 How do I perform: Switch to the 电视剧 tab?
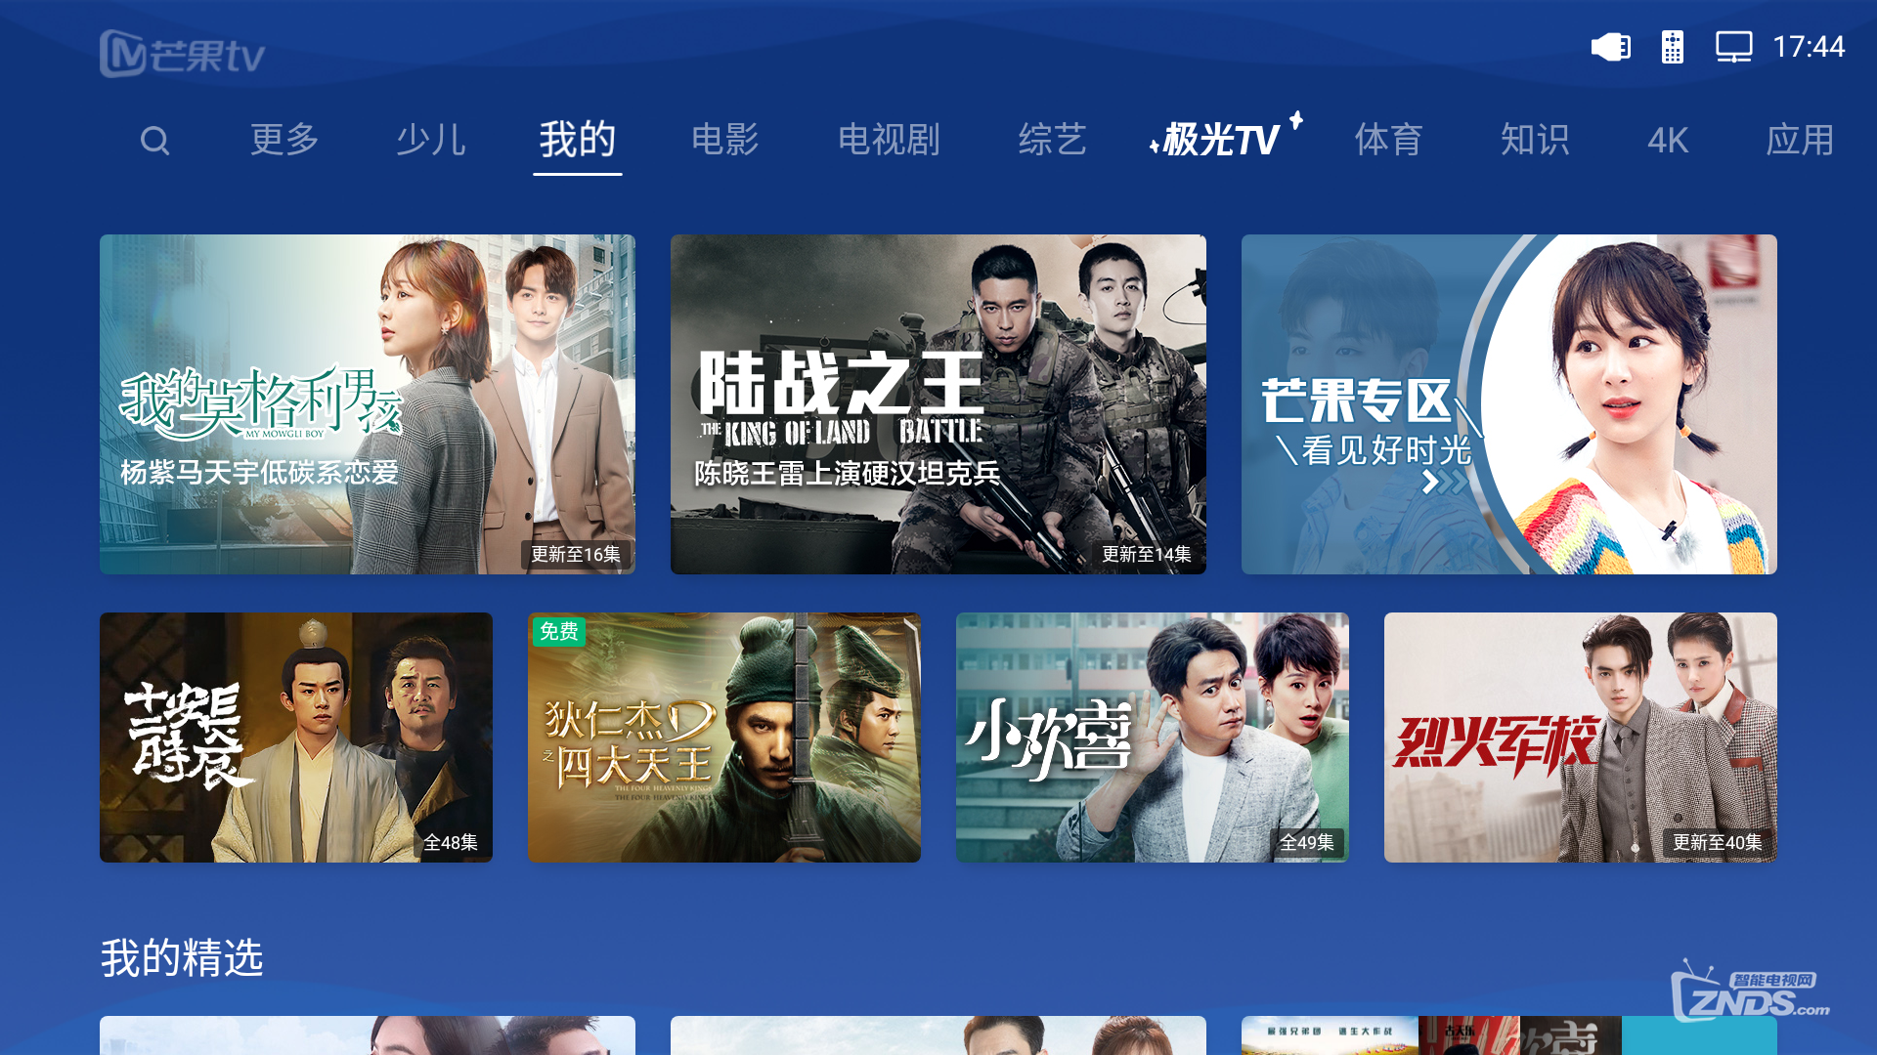pos(890,140)
